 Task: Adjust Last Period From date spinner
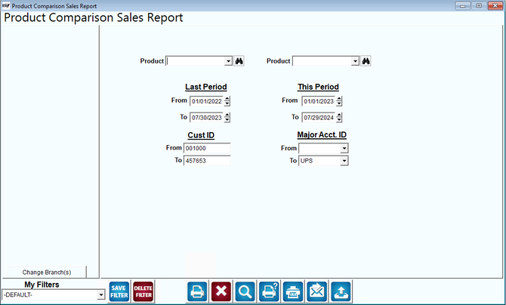click(x=227, y=101)
